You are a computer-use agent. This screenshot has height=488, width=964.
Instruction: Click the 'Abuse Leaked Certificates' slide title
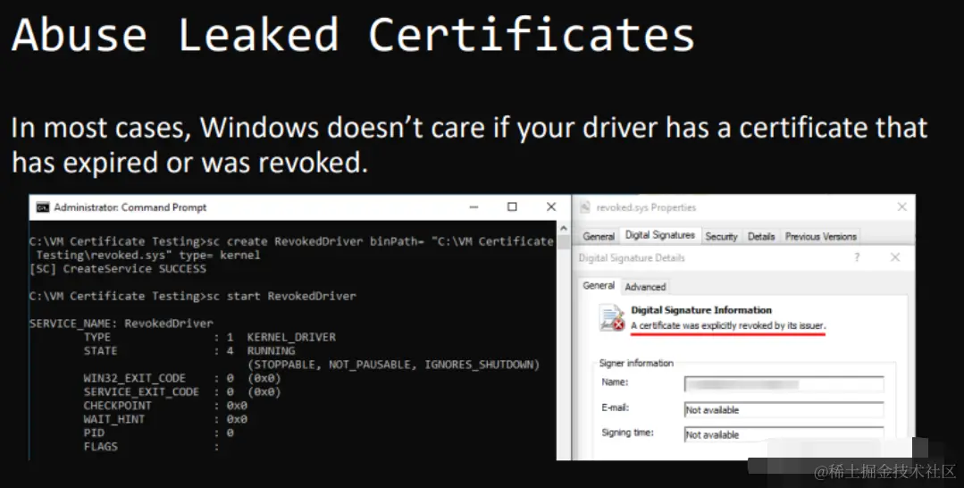pos(353,35)
